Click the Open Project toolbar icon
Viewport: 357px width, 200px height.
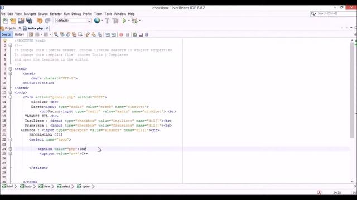click(21, 21)
